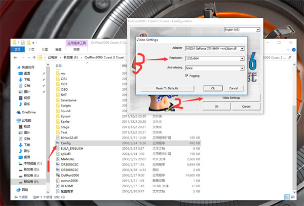Select the Scripts folder icon
Screen dimensions: 304x206
58,106
